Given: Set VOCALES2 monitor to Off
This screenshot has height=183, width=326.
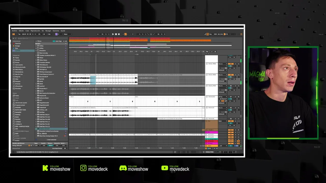Looking at the screenshot, I should click(x=226, y=101).
